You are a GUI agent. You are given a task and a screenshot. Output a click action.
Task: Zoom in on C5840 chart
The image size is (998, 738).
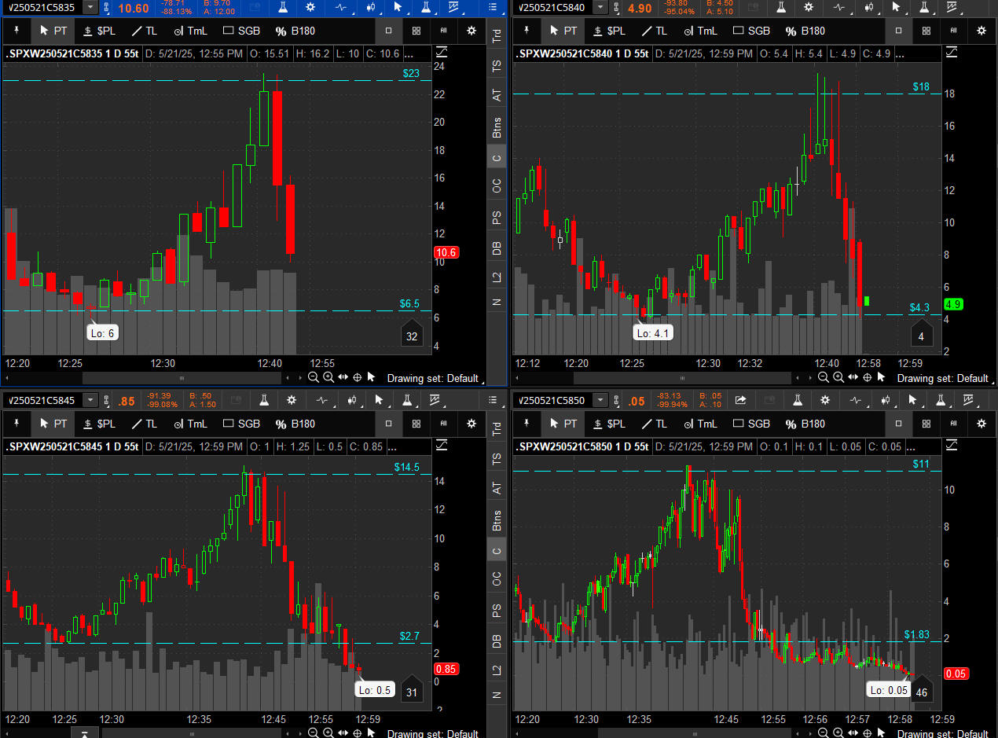click(x=838, y=378)
